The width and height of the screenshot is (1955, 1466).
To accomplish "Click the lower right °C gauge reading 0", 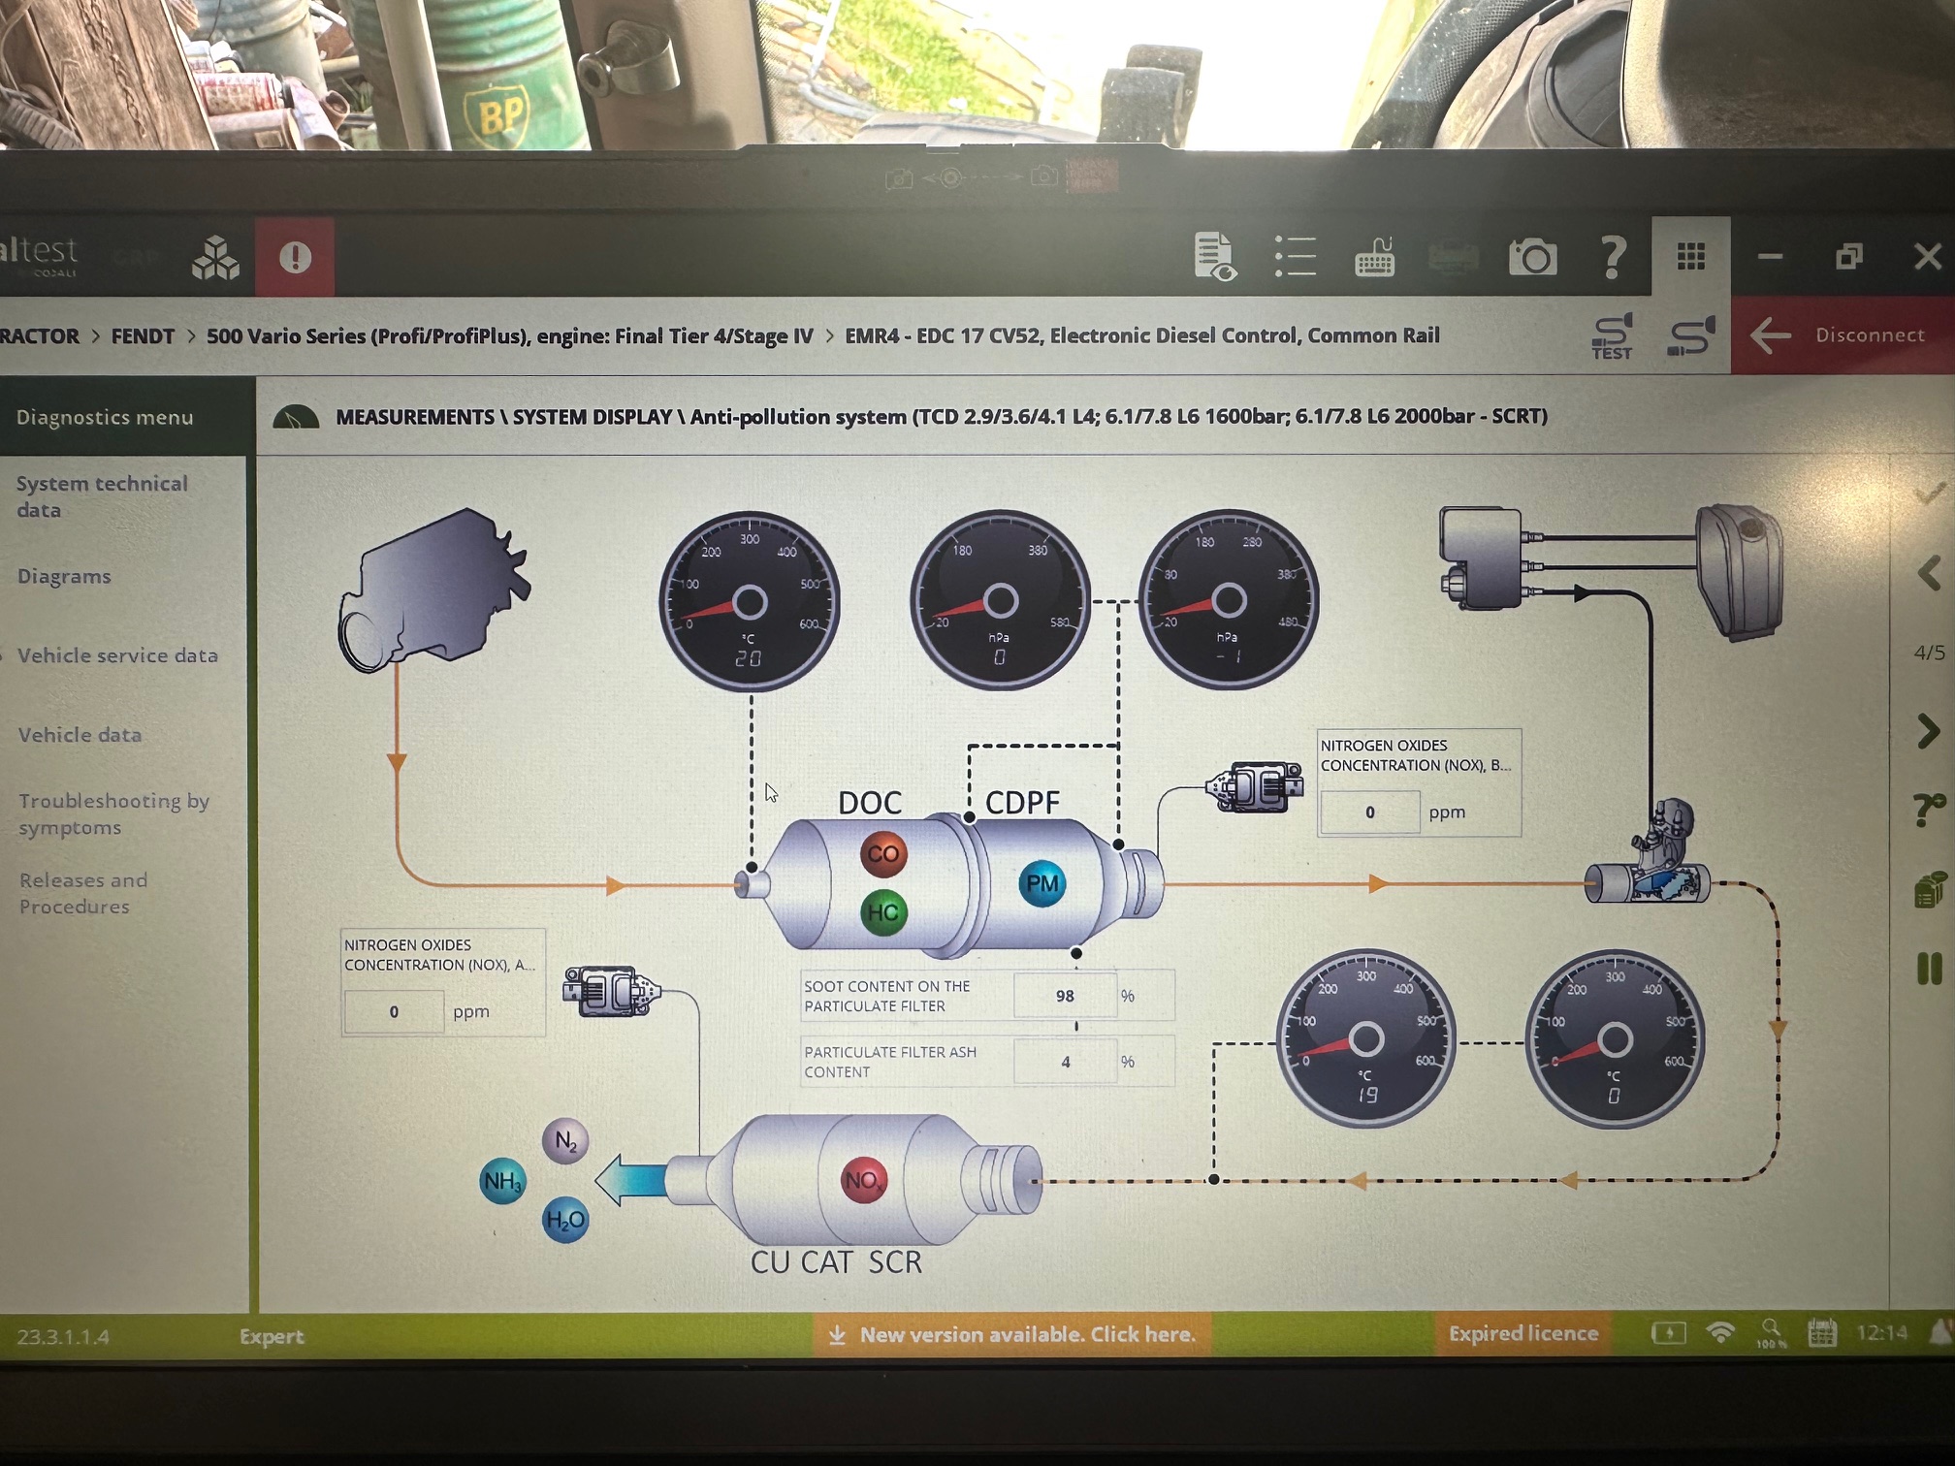I will pos(1615,1039).
